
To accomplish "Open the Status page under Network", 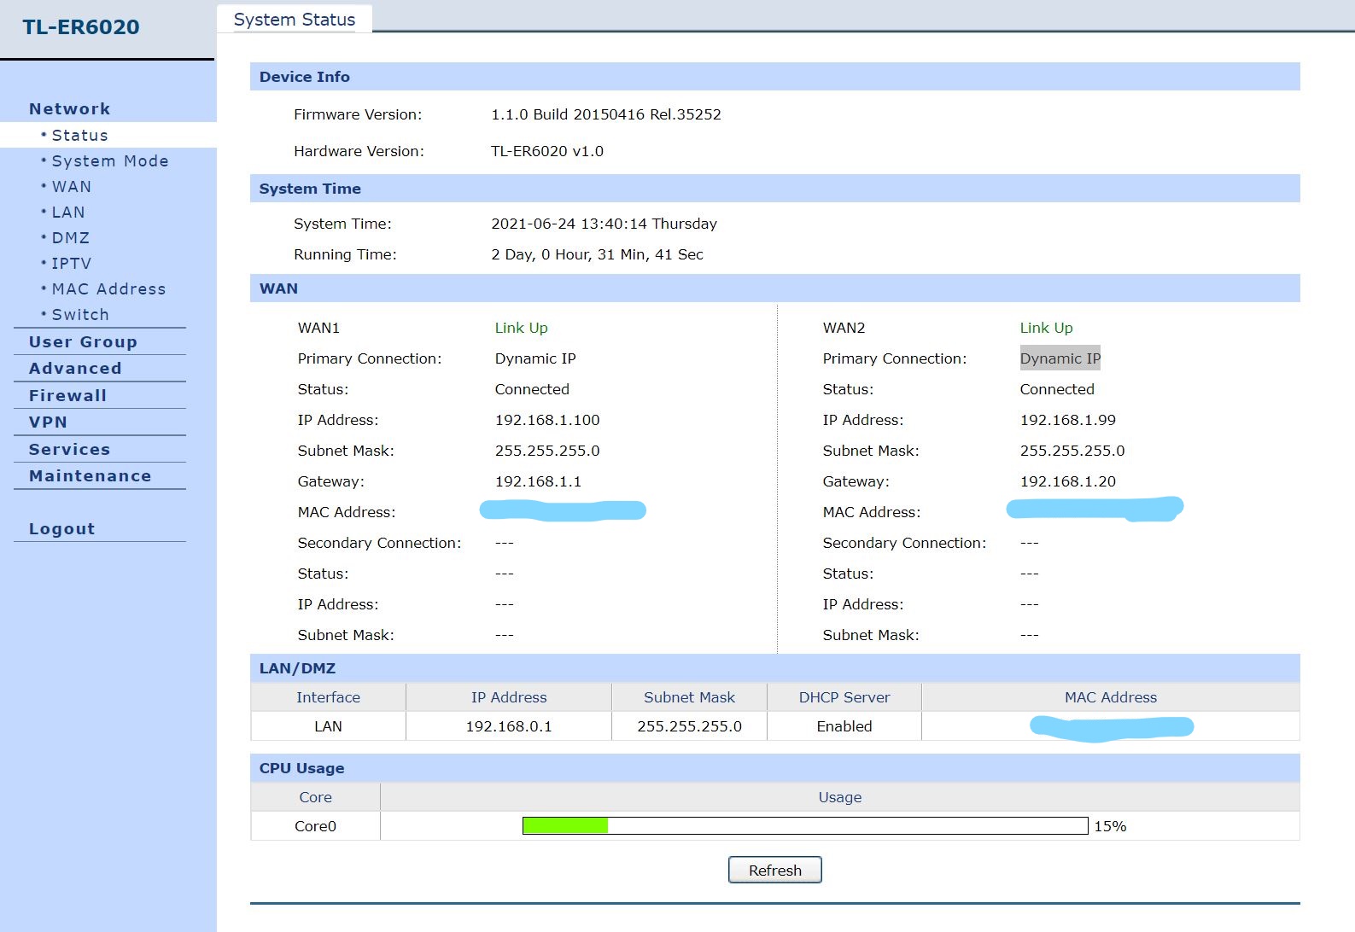I will 79,136.
